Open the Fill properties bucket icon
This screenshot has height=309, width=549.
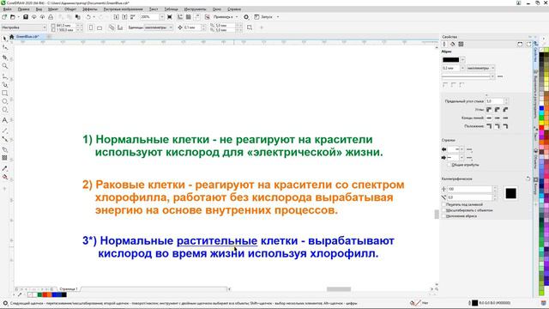(452, 44)
